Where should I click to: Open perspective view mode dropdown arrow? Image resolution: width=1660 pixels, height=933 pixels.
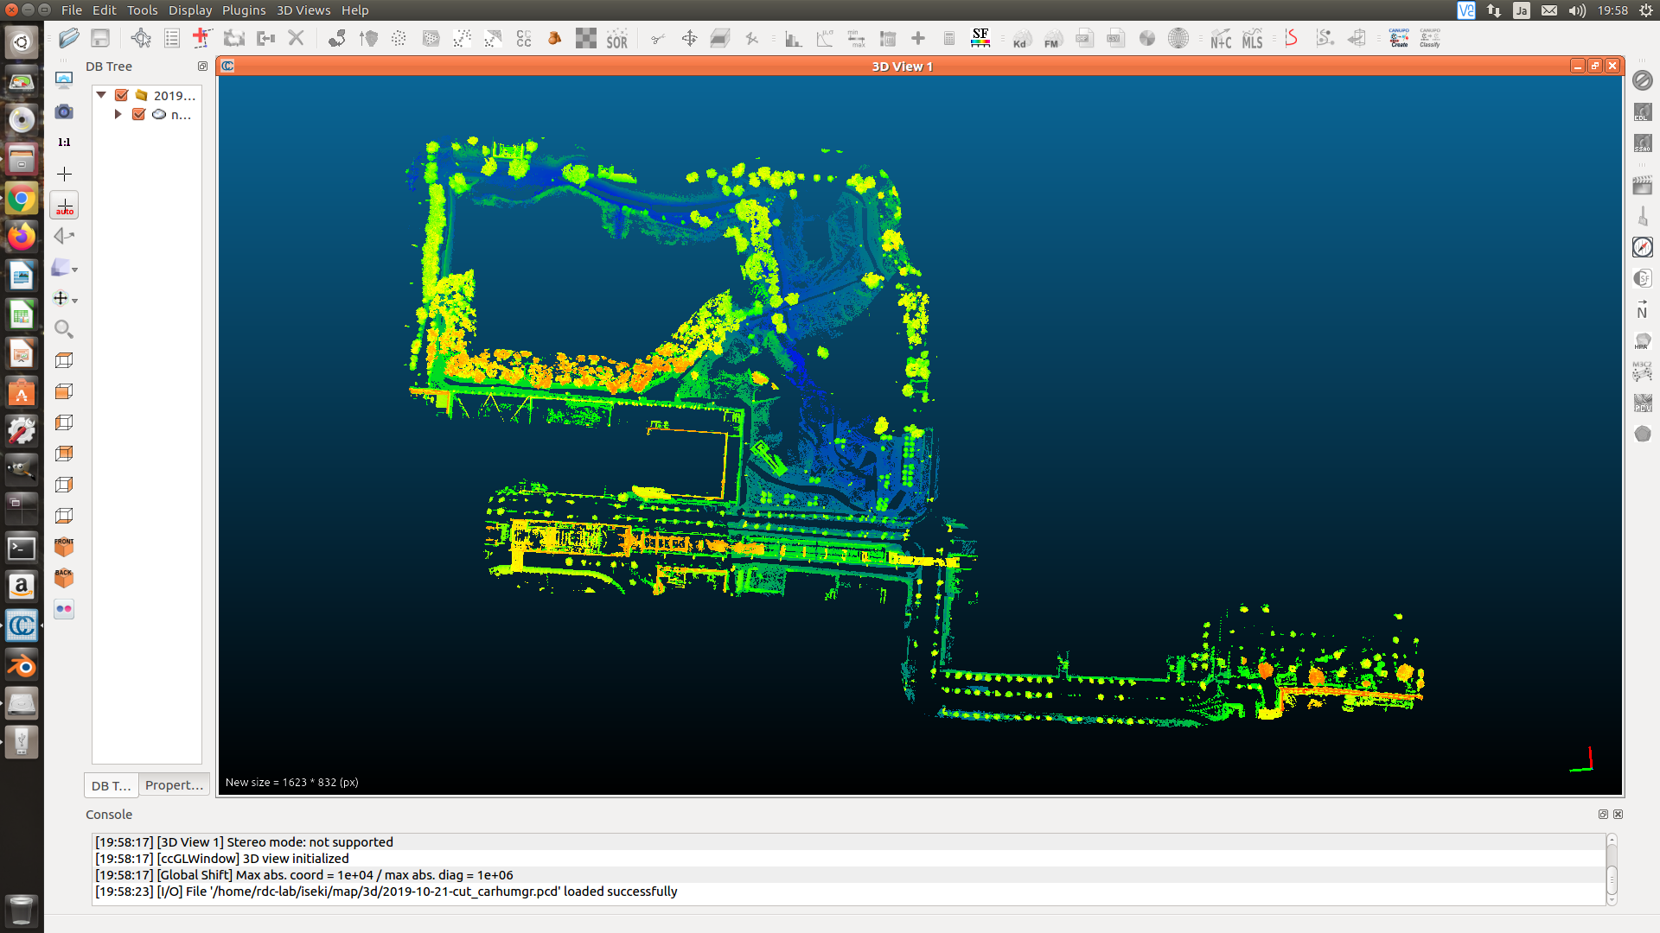pos(75,270)
